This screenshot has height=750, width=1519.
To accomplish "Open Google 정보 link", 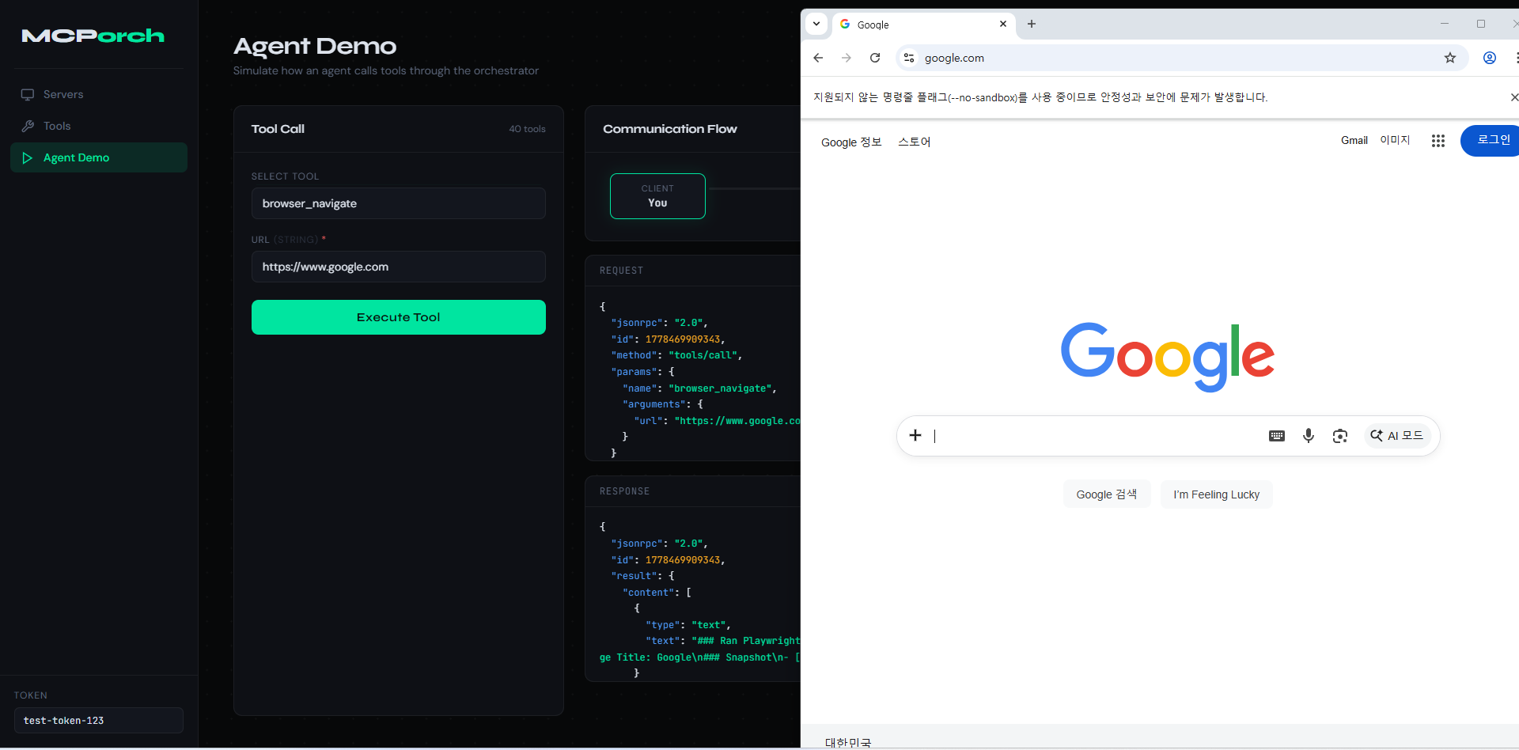I will [x=851, y=142].
